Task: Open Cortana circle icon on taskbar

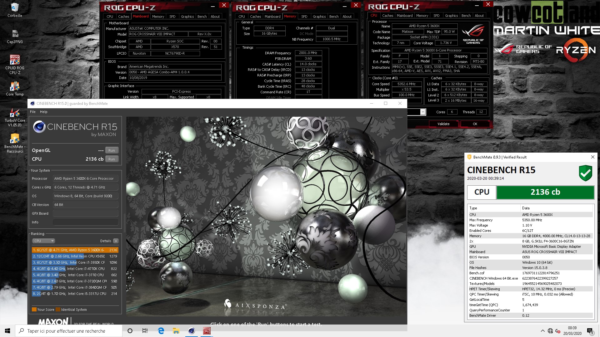Action: pyautogui.click(x=130, y=331)
